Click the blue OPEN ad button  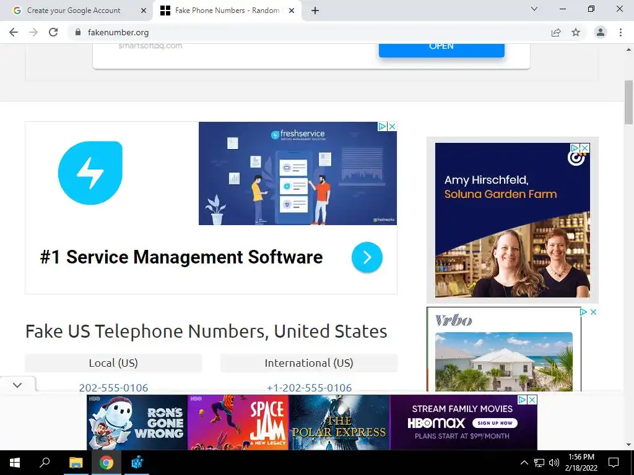[x=441, y=49]
